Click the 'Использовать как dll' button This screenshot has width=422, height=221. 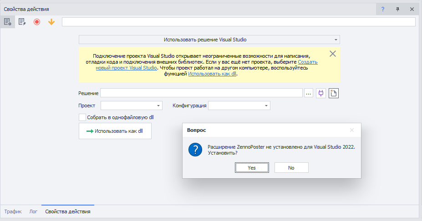point(115,131)
